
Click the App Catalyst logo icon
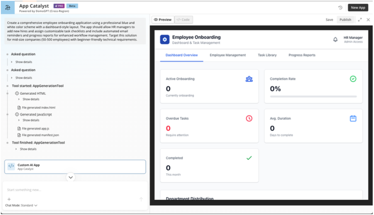pyautogui.click(x=8, y=8)
